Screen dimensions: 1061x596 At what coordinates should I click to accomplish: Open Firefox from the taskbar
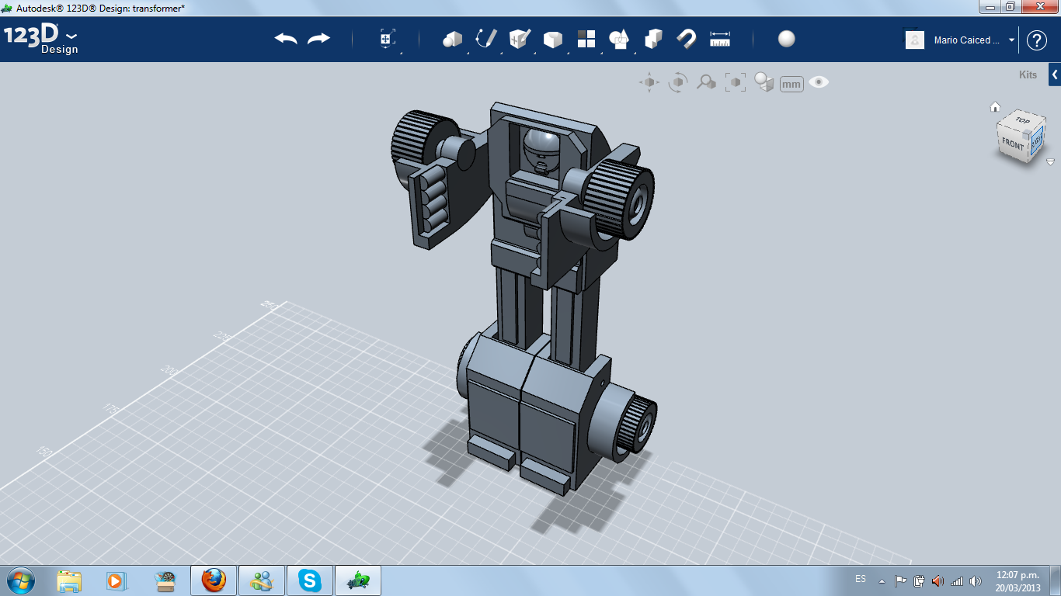[214, 580]
